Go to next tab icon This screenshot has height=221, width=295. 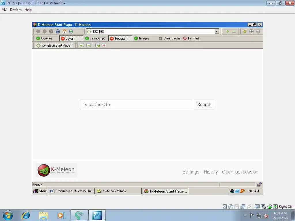pos(88,45)
